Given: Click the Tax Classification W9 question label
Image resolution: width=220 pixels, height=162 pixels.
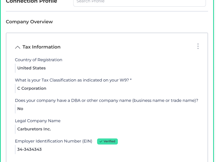Looking at the screenshot, I should [72, 80].
